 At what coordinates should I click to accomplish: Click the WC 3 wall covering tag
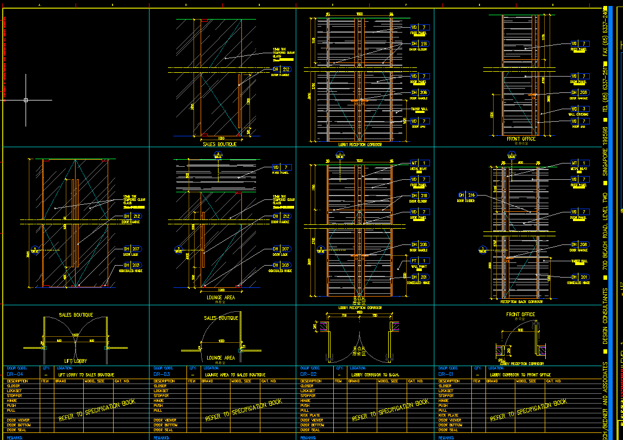pos(580,109)
